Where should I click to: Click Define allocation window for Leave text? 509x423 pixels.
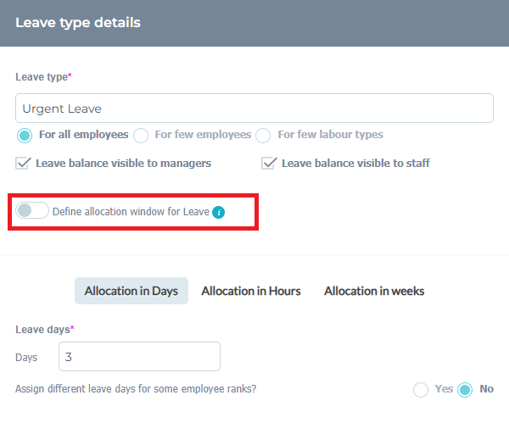(131, 212)
